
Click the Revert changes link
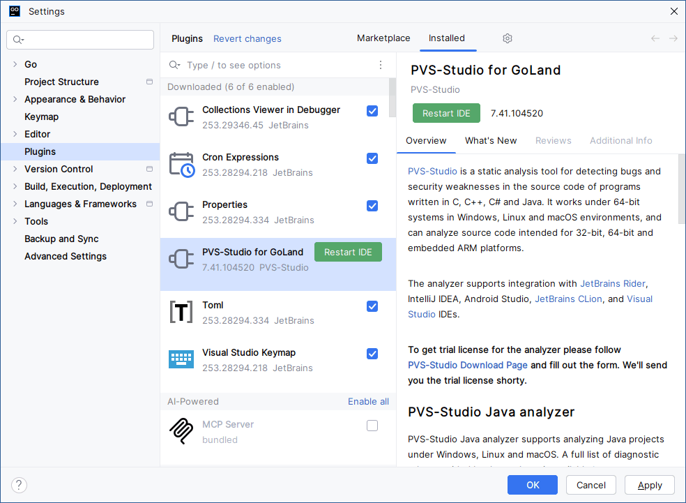(247, 39)
